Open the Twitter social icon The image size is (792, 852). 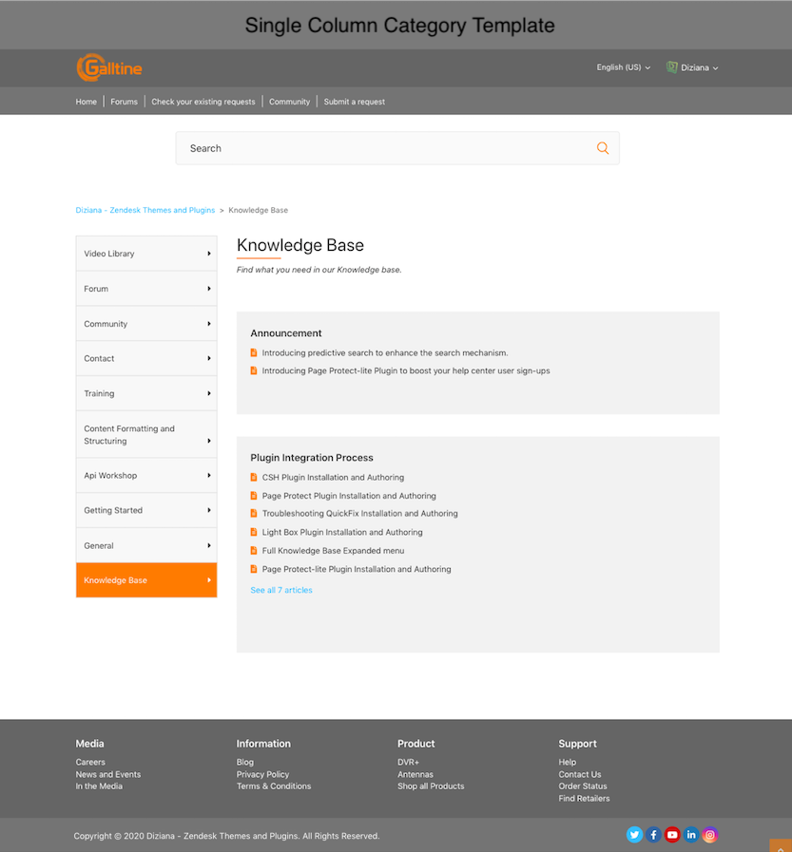[634, 835]
